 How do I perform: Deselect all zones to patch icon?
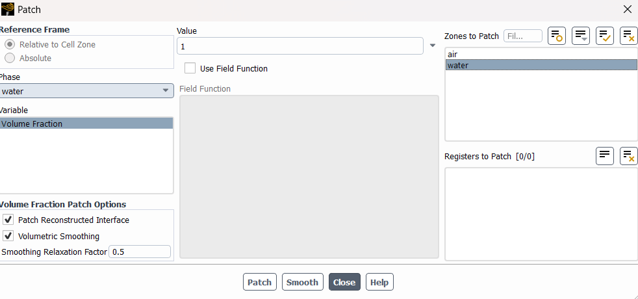(x=629, y=36)
